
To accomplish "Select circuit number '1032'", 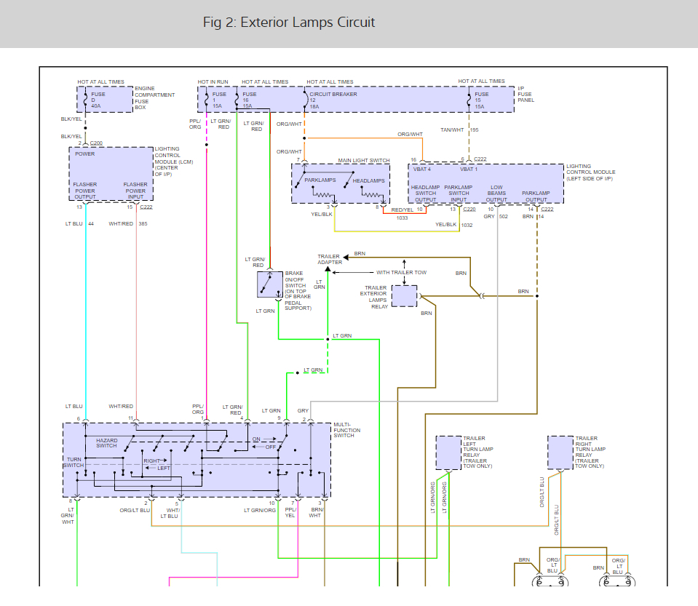I will [x=467, y=225].
